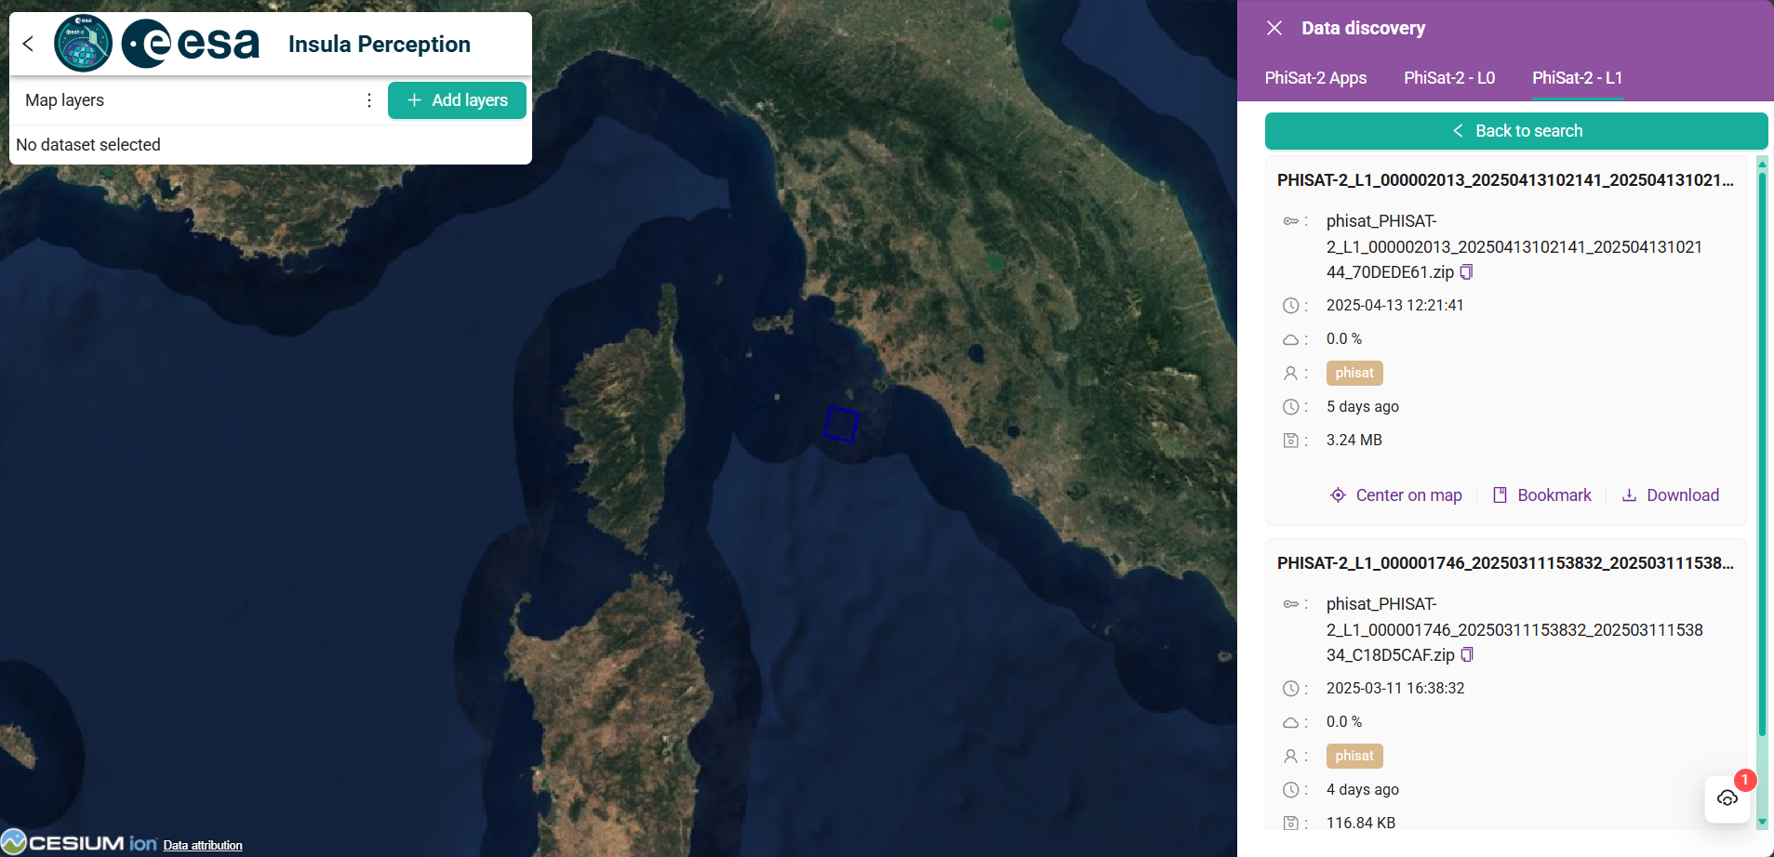1774x857 pixels.
Task: Click the blue footprint square on map
Action: 841,424
